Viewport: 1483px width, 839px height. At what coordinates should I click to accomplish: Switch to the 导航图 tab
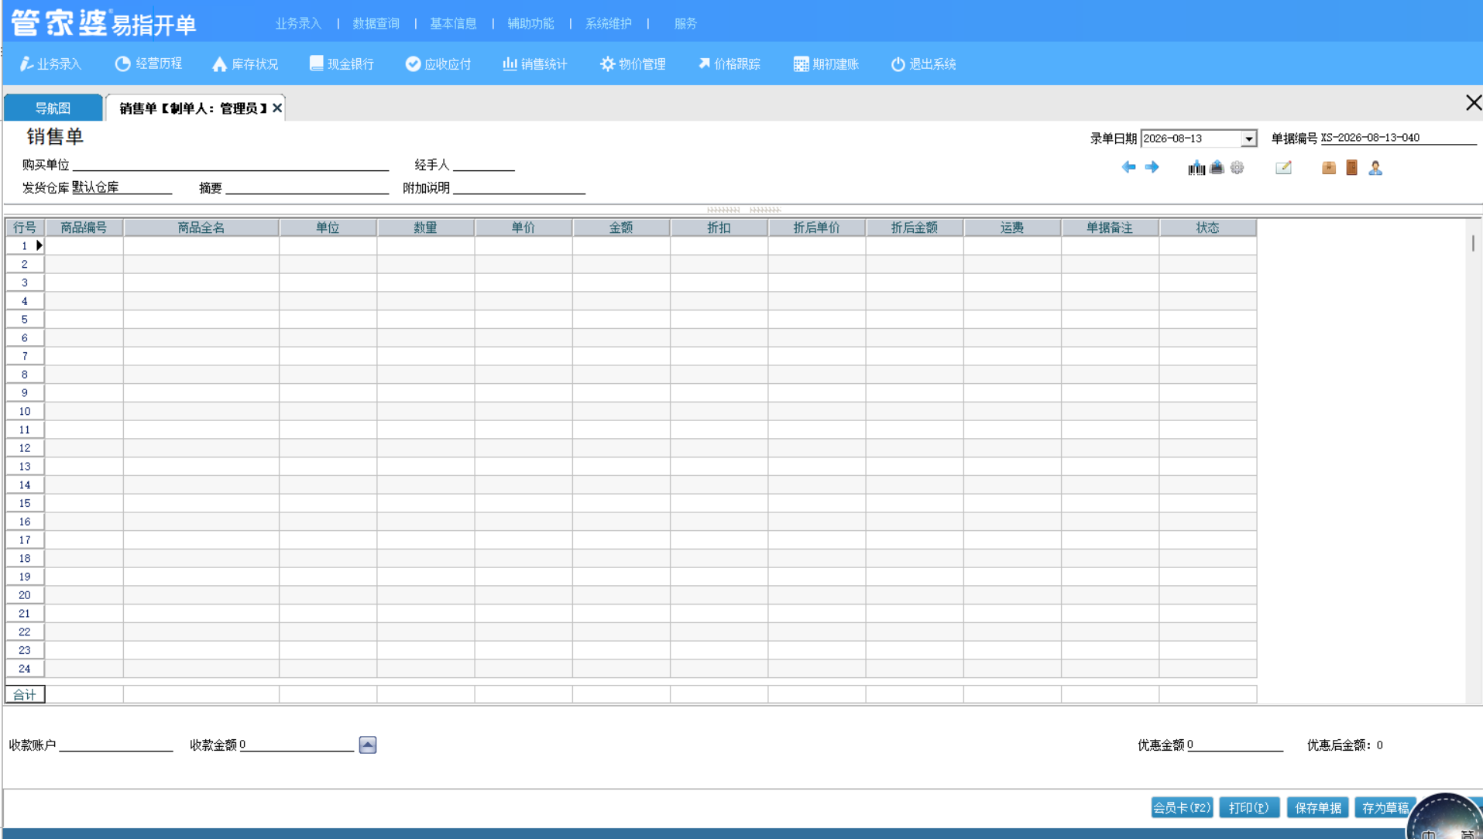(x=53, y=108)
